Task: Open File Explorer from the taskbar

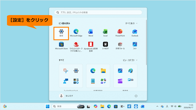Action: tap(102, 106)
